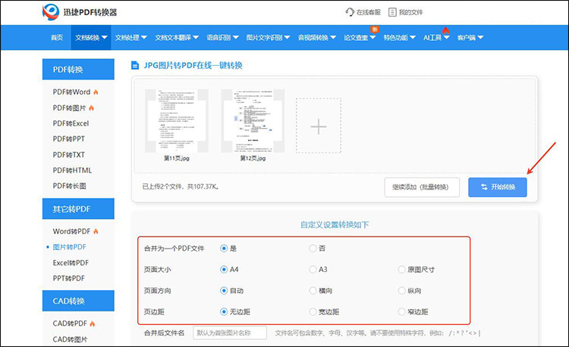
Task: Click the 其它转PDF section header
Action: pos(78,208)
